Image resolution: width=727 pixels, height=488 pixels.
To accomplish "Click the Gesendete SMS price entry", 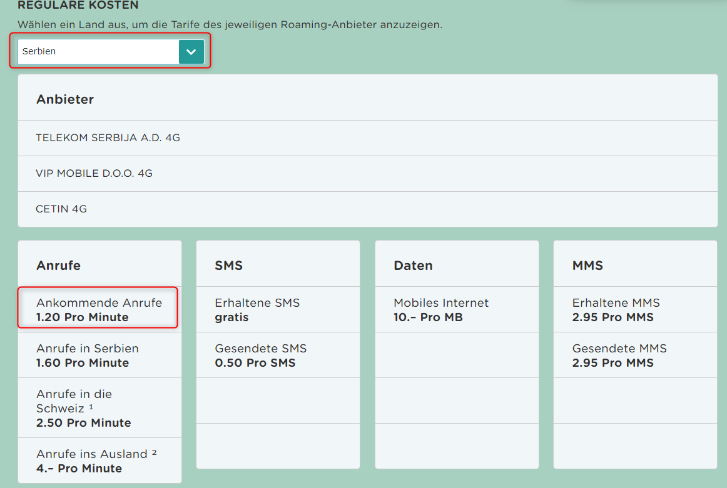I will click(261, 356).
